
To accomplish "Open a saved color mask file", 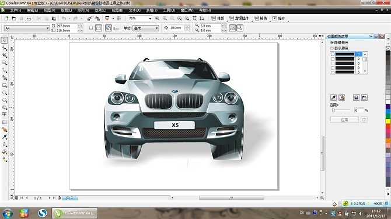I will [x=364, y=97].
